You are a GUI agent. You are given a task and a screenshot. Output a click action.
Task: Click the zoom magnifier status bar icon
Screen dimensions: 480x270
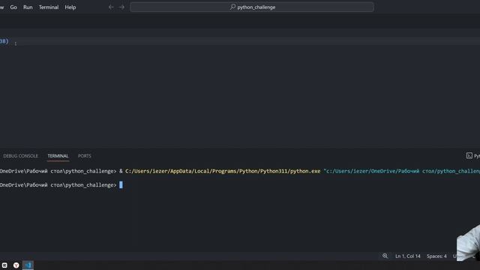click(385, 256)
